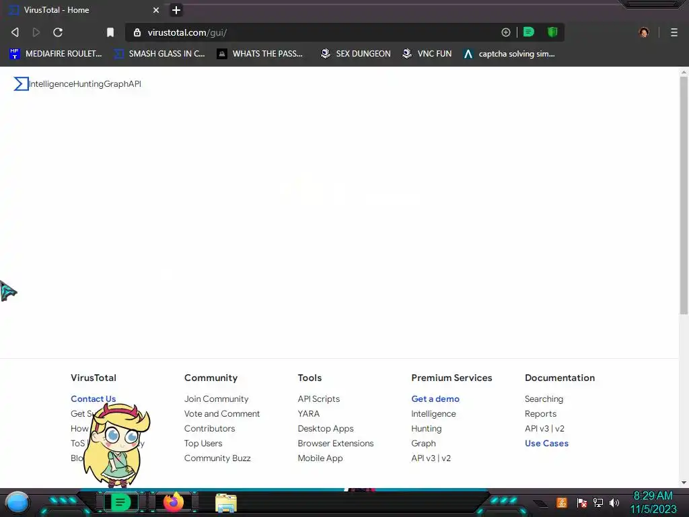This screenshot has height=517, width=689.
Task: Click the scrollbar down arrow
Action: coord(684,483)
